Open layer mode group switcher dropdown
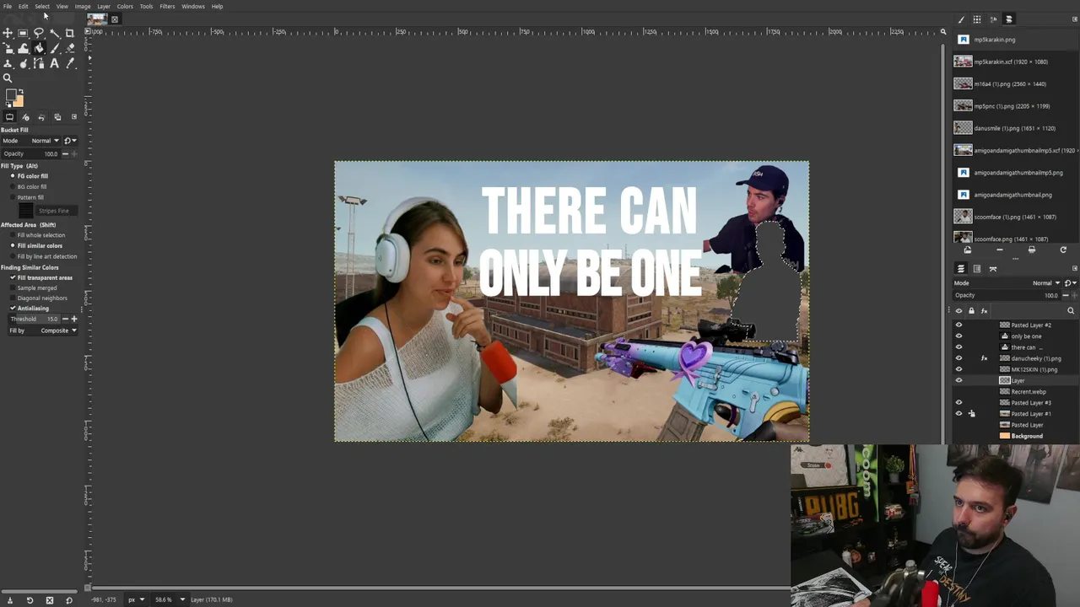 pyautogui.click(x=1069, y=283)
